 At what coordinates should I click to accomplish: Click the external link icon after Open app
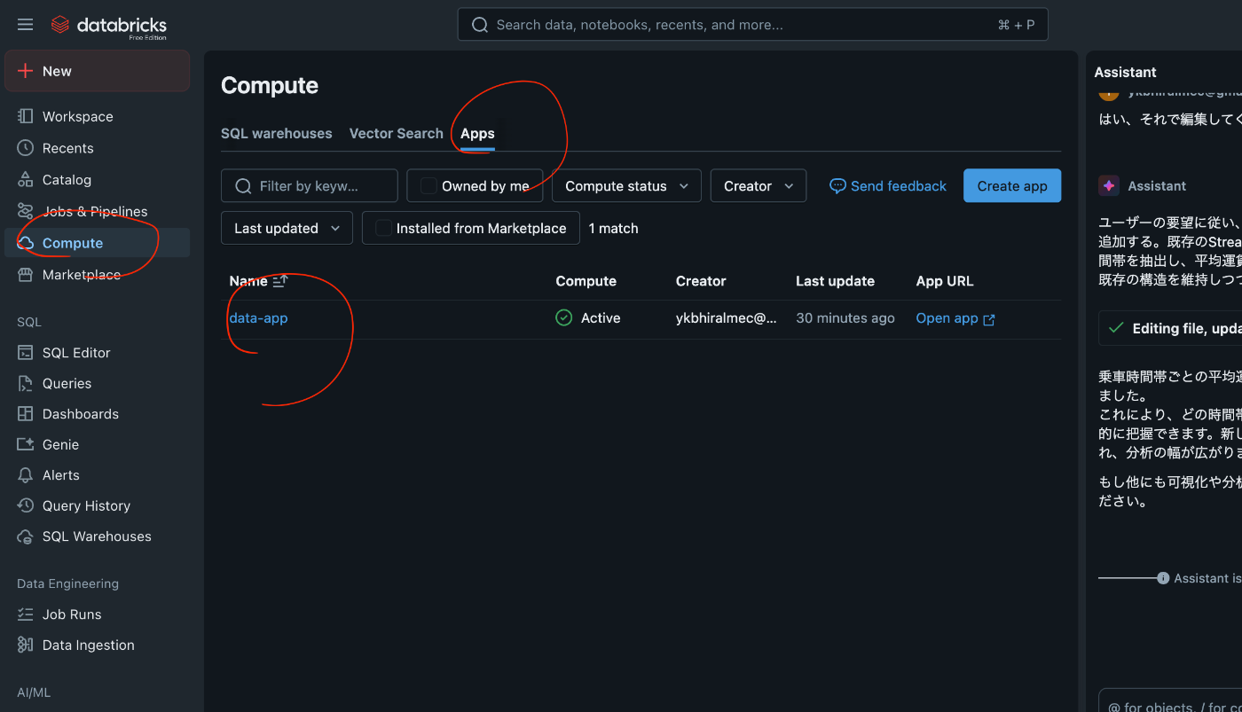[989, 319]
